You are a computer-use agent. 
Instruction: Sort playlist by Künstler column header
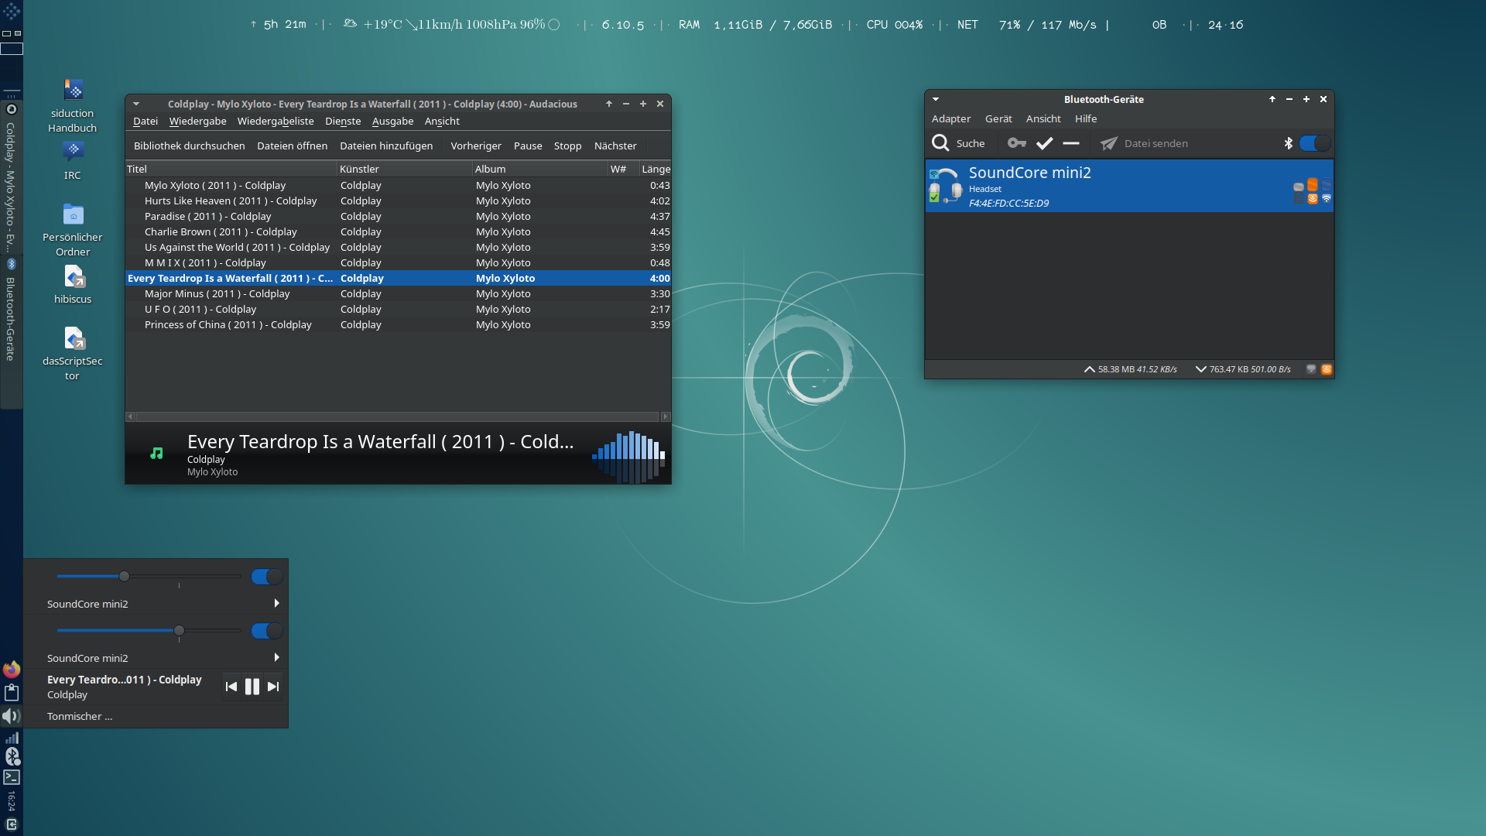tap(405, 169)
